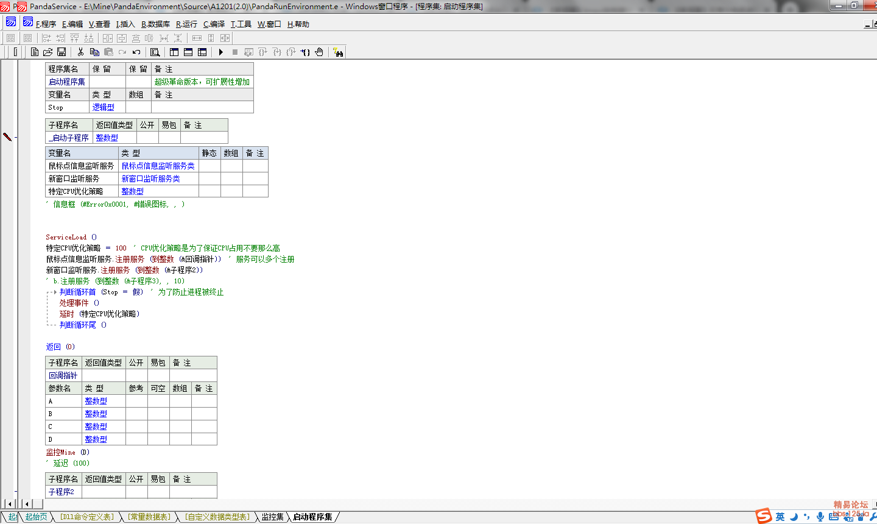Open the F.程序 menu
The width and height of the screenshot is (877, 524).
[x=46, y=24]
